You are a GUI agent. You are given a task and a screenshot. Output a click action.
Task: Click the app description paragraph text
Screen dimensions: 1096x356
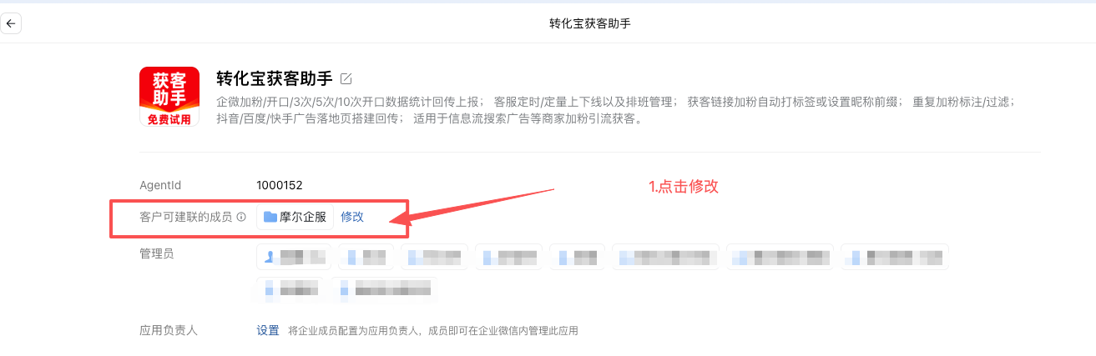[615, 110]
